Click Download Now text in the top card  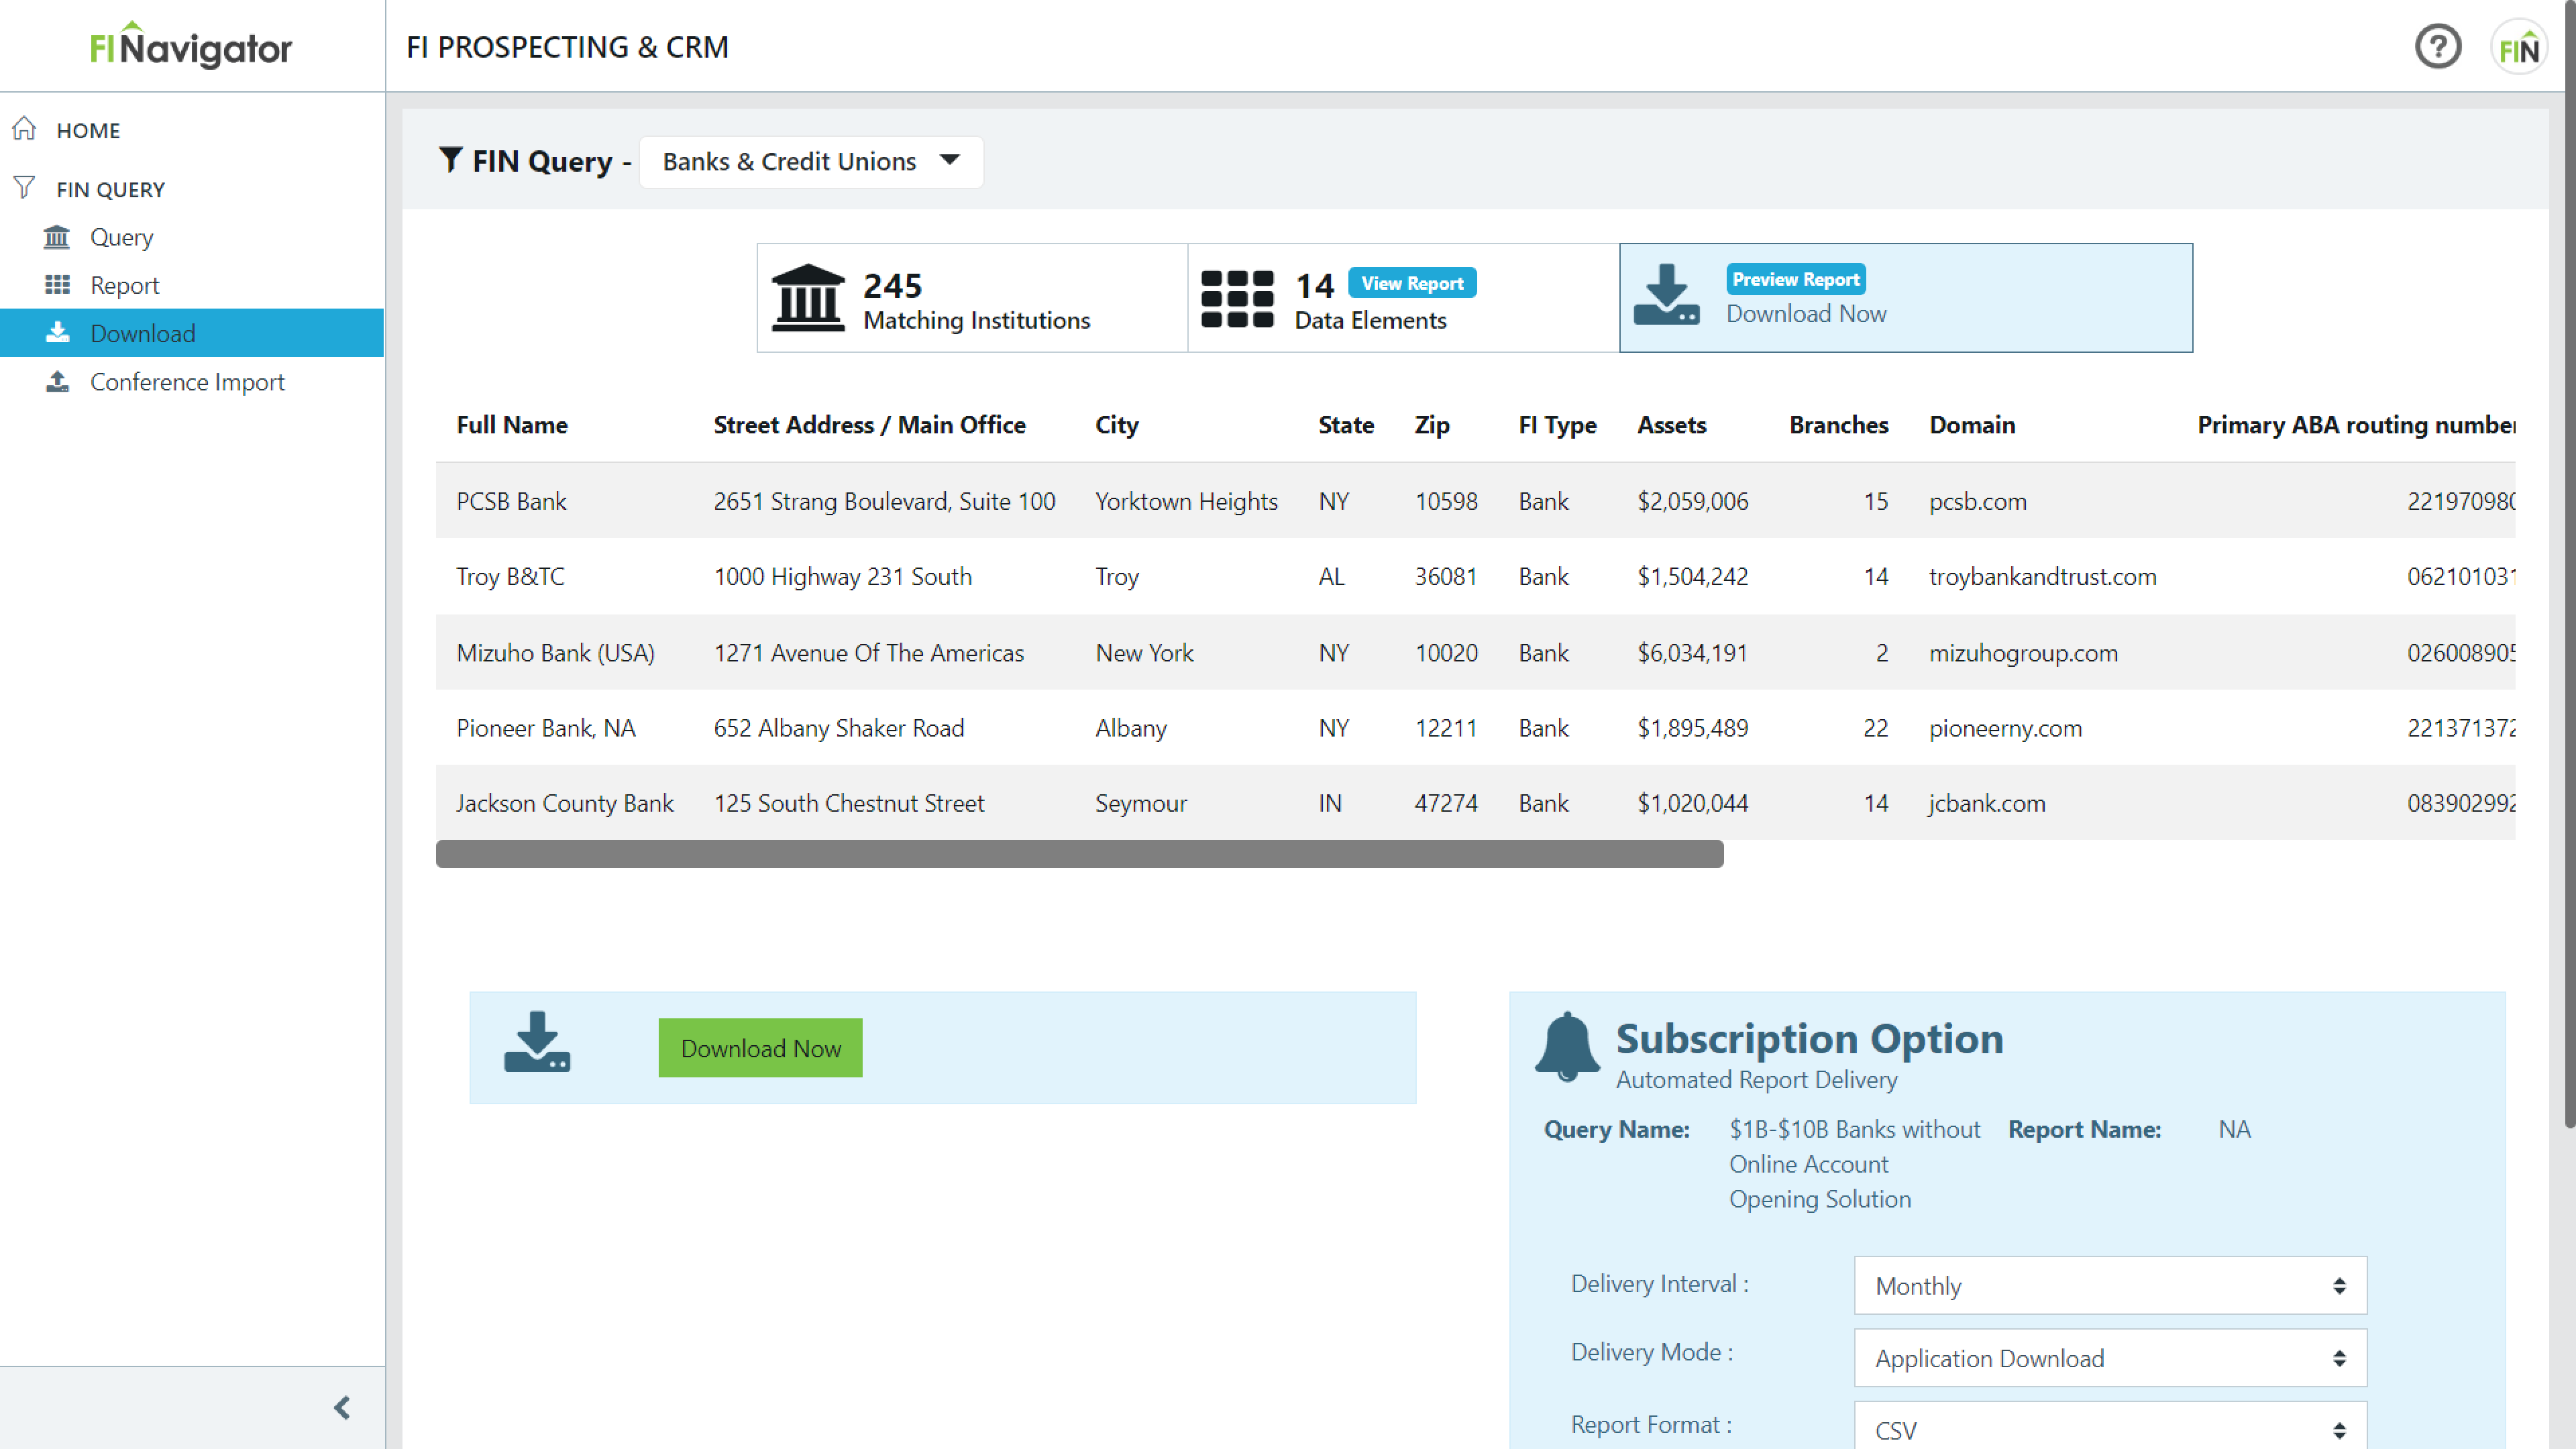(1806, 313)
